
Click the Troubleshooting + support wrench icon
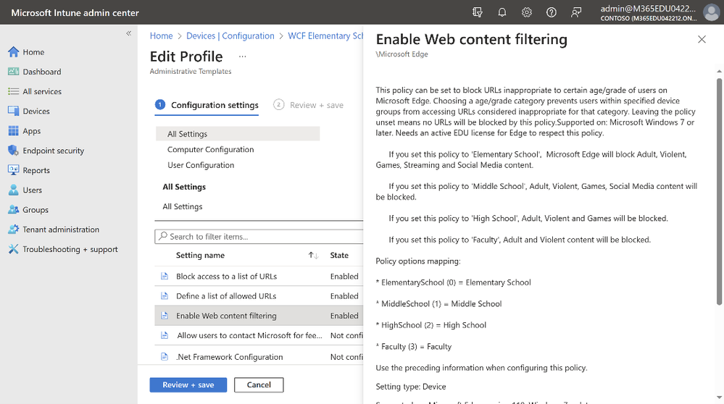click(x=13, y=249)
